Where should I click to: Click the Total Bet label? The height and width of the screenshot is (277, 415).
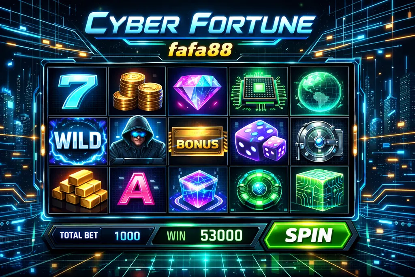79,235
